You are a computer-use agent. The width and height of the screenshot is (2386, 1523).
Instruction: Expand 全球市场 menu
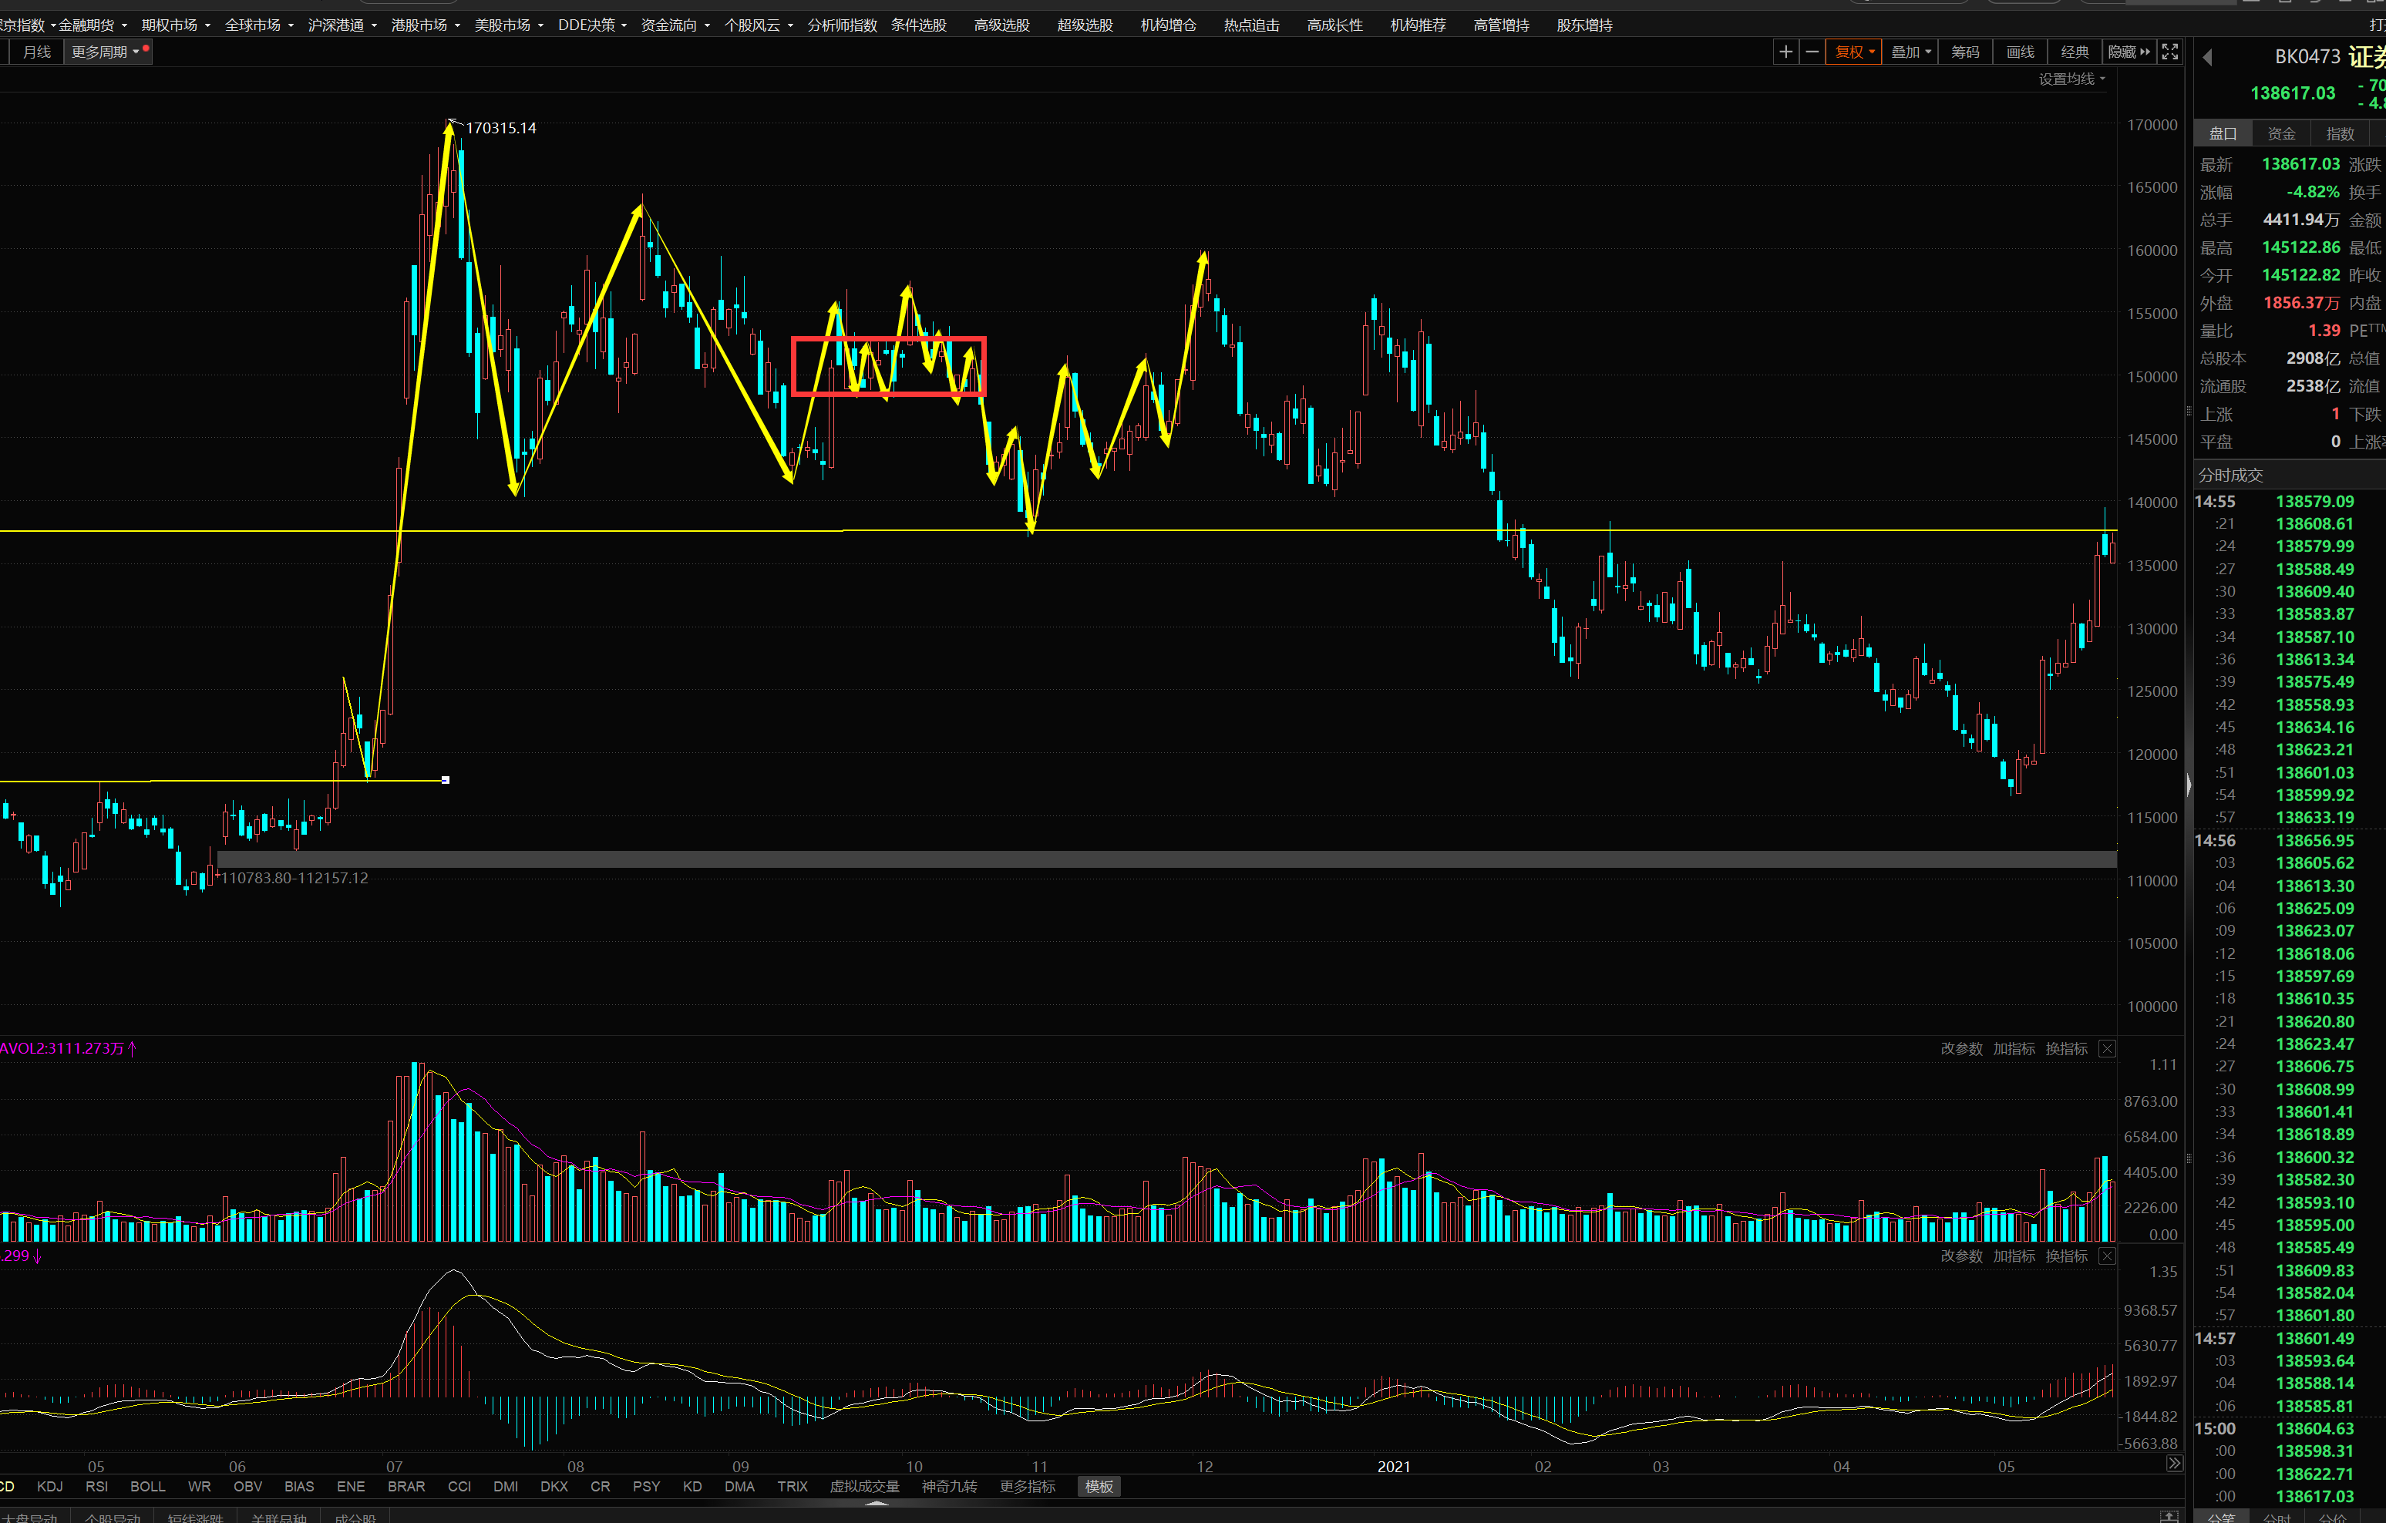click(258, 25)
